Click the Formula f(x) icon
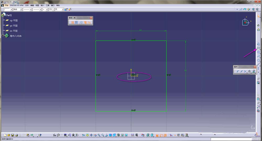This screenshot has width=262, height=141. point(54,135)
